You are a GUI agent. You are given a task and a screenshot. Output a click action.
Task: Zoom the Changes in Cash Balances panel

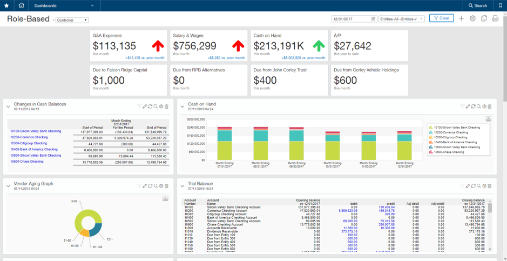pos(156,106)
